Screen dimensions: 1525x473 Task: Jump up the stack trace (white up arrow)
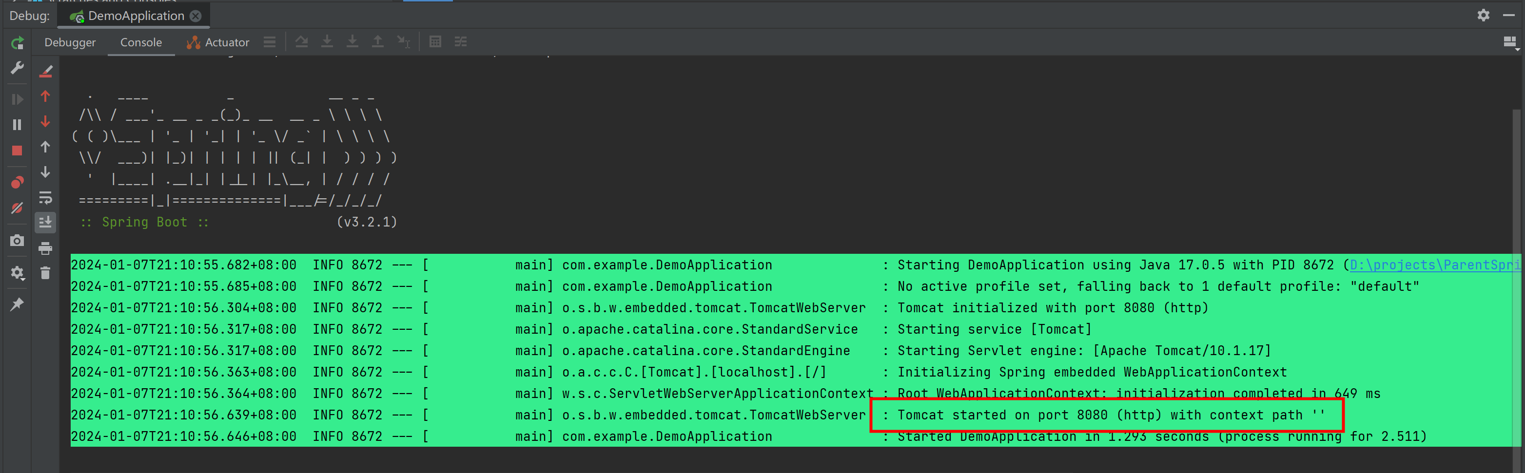tap(46, 147)
